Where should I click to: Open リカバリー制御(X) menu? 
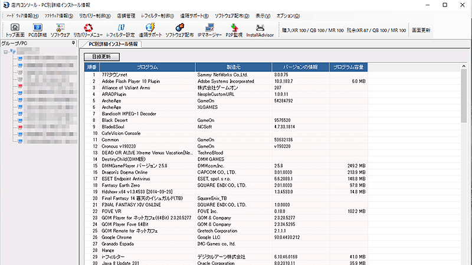pyautogui.click(x=95, y=16)
